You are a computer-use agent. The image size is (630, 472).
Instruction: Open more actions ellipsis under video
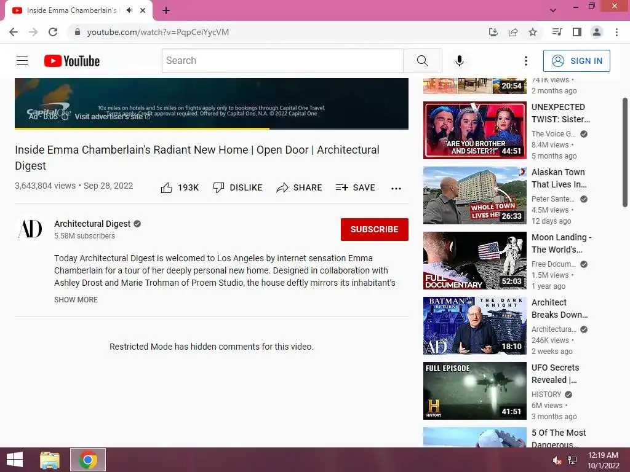tap(396, 188)
